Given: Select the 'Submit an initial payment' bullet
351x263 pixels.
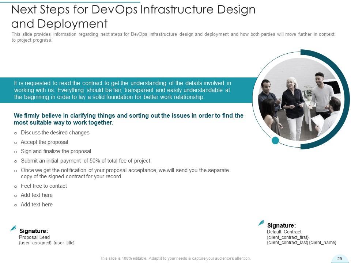Looking at the screenshot, I should tap(85, 161).
